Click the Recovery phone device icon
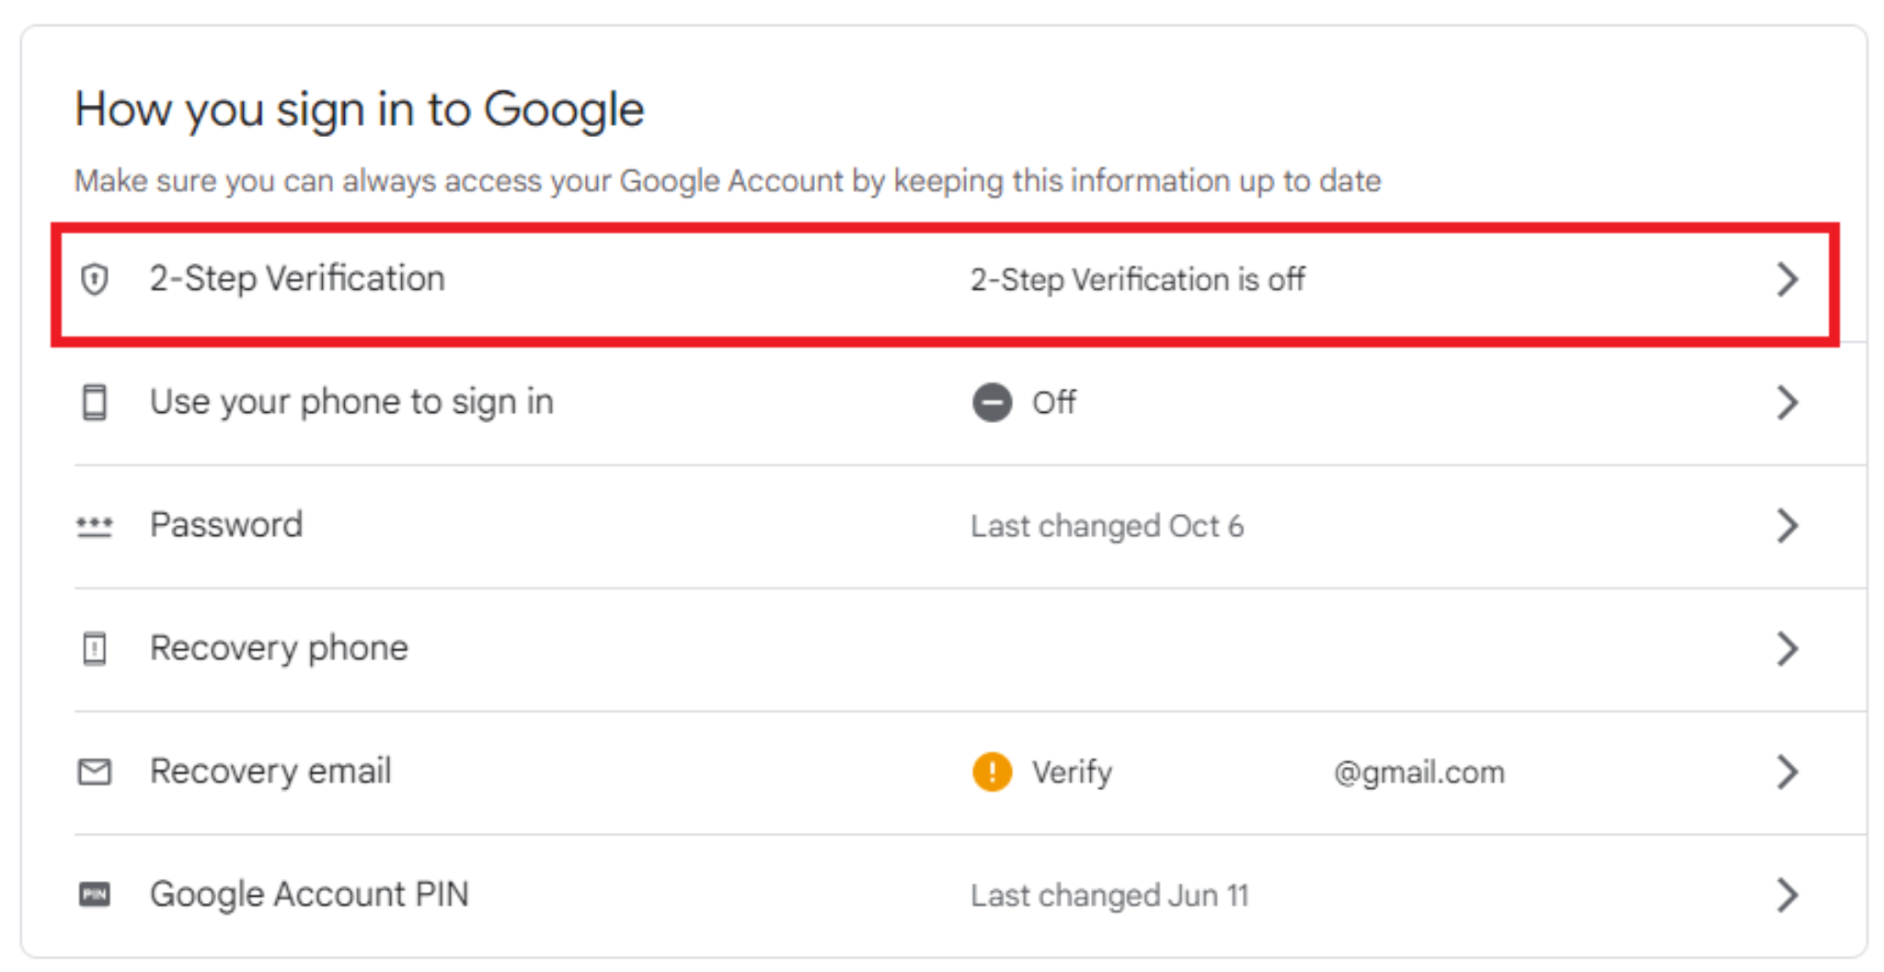1884x972 pixels. click(95, 648)
